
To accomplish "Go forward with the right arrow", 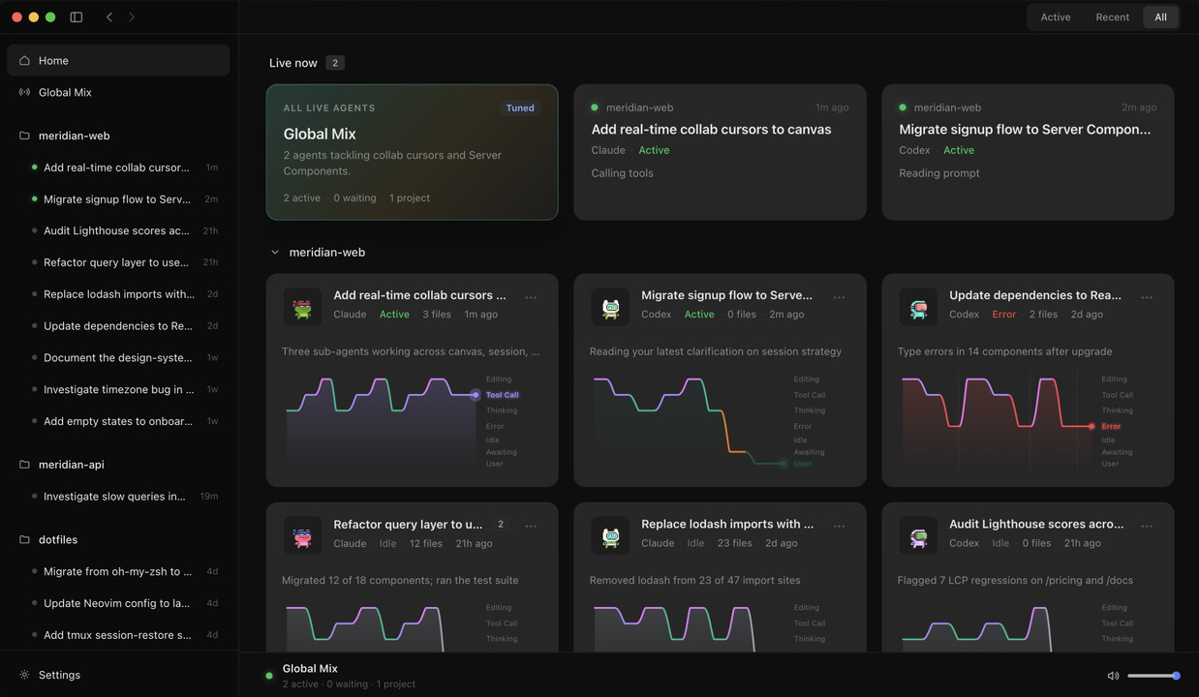I will click(132, 16).
